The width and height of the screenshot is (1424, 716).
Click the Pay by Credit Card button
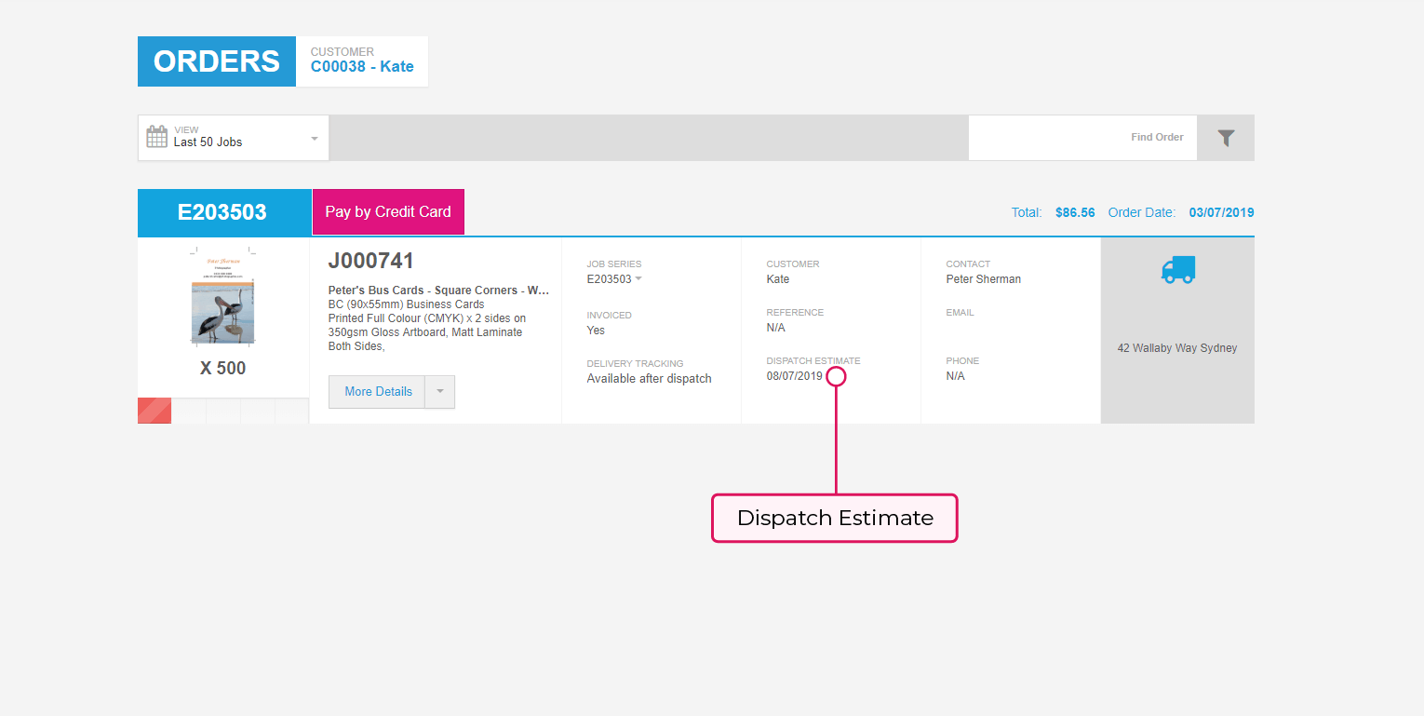pos(388,212)
